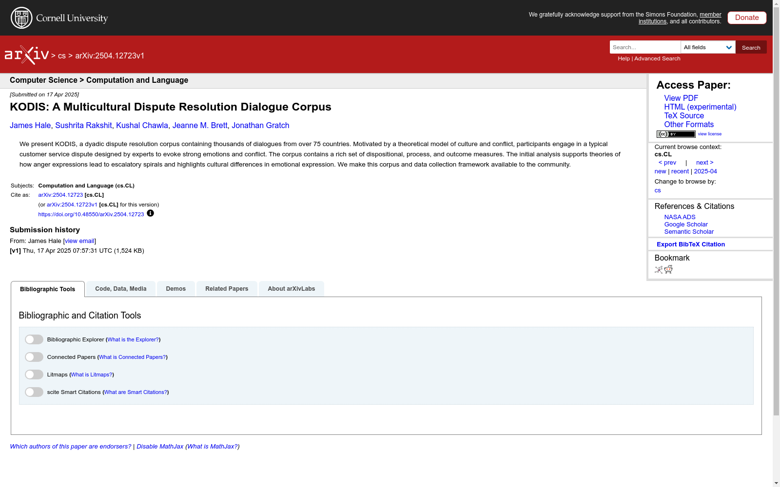Open Semantic Scholar link
The height and width of the screenshot is (487, 780).
[689, 232]
